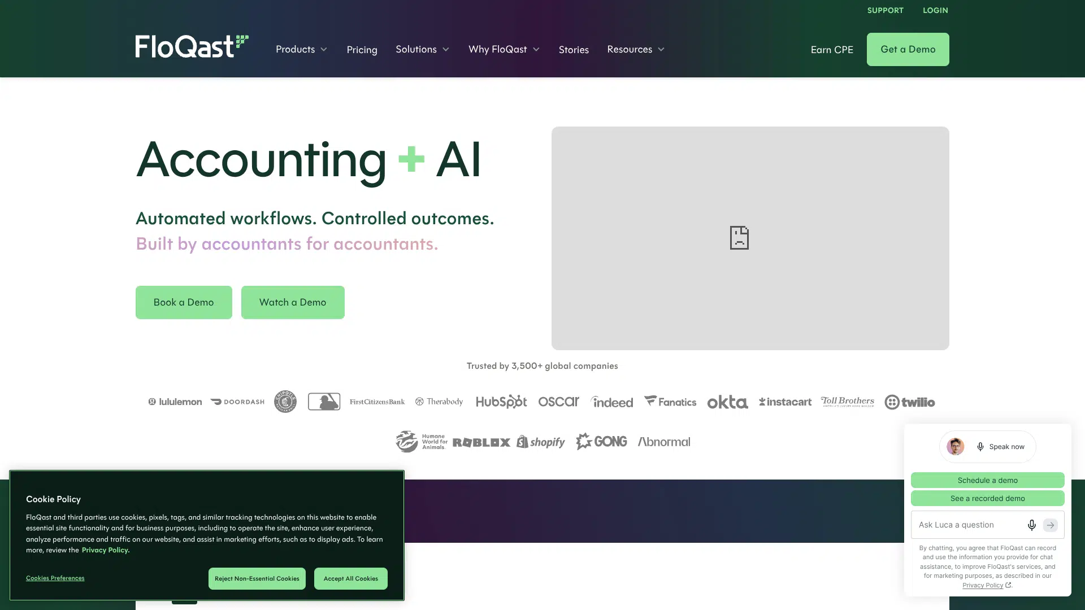Click the FloQast logo
The image size is (1085, 610).
(192, 46)
